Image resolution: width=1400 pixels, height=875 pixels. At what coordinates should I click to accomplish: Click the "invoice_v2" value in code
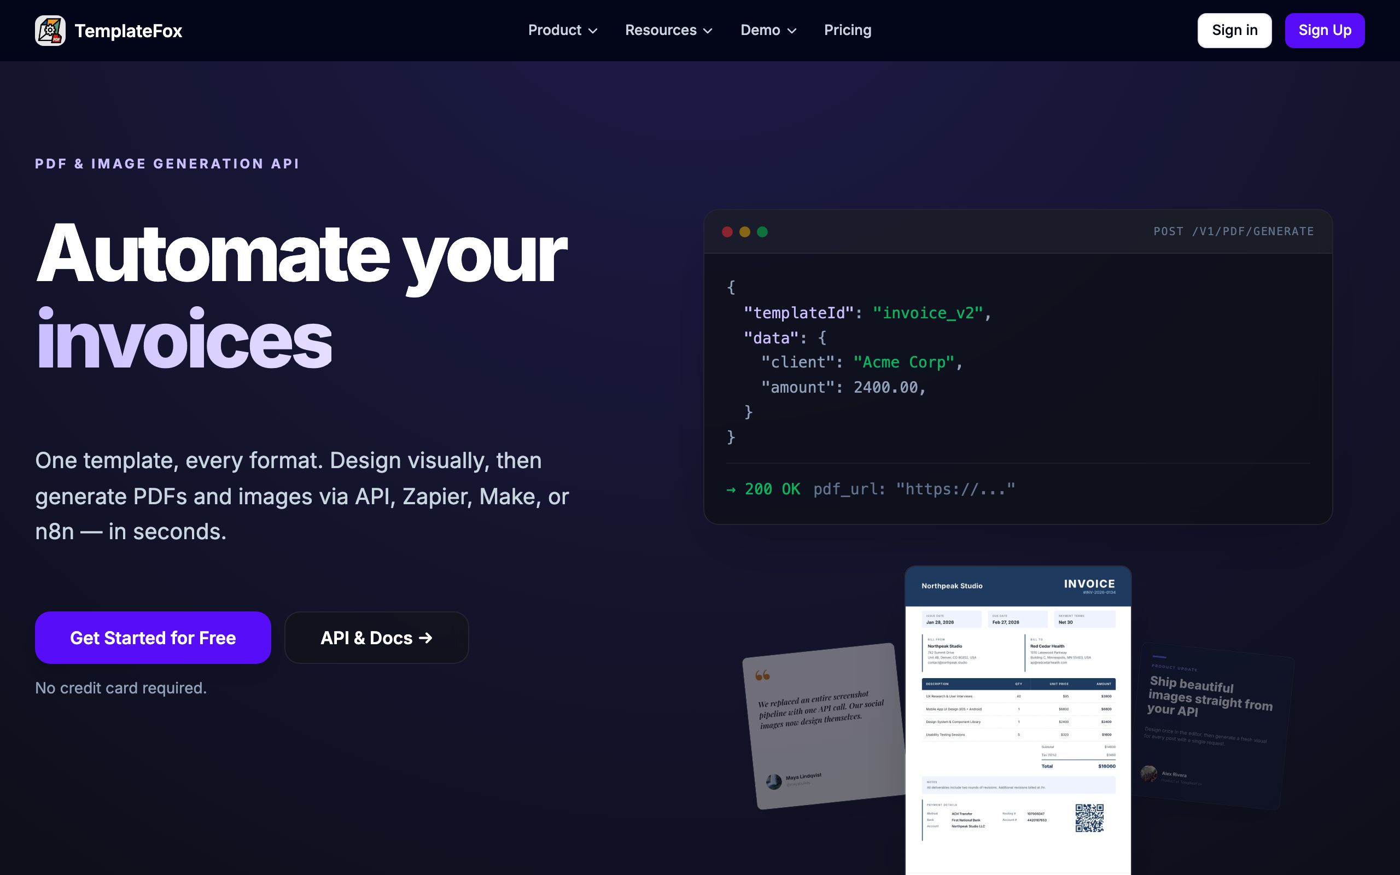click(928, 313)
